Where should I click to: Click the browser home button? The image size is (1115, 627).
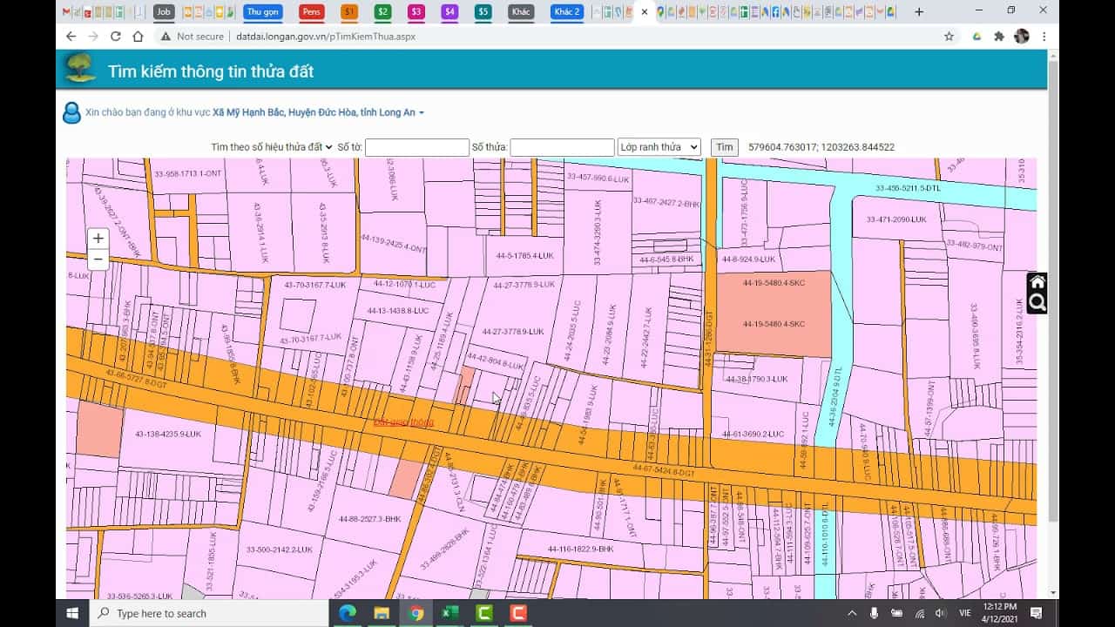[138, 37]
